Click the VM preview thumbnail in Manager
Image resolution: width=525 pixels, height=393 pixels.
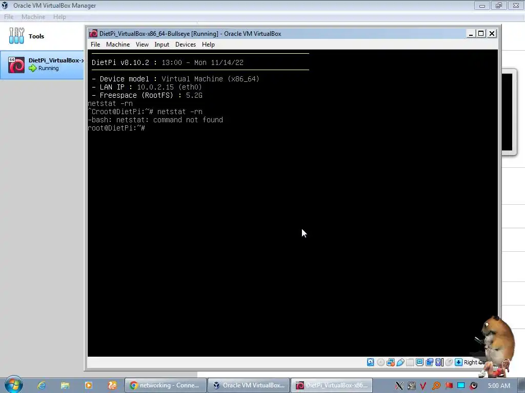(x=508, y=112)
